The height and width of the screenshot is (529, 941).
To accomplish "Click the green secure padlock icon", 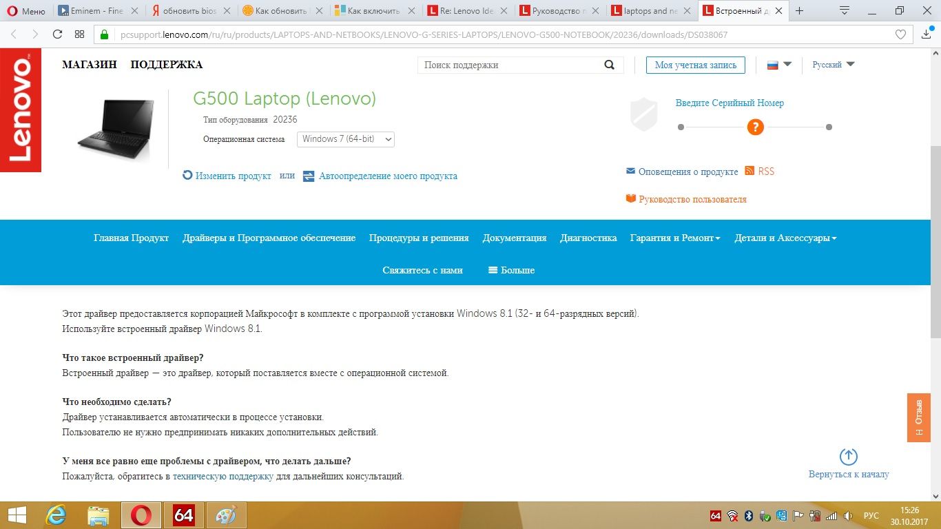I will 105,34.
